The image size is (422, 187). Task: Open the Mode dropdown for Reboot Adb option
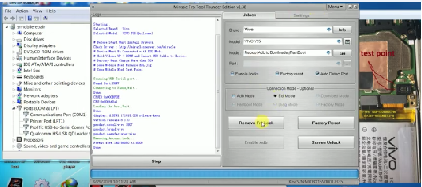click(x=328, y=53)
